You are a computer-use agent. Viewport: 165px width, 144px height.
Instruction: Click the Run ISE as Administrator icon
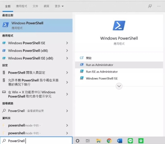click(82, 71)
